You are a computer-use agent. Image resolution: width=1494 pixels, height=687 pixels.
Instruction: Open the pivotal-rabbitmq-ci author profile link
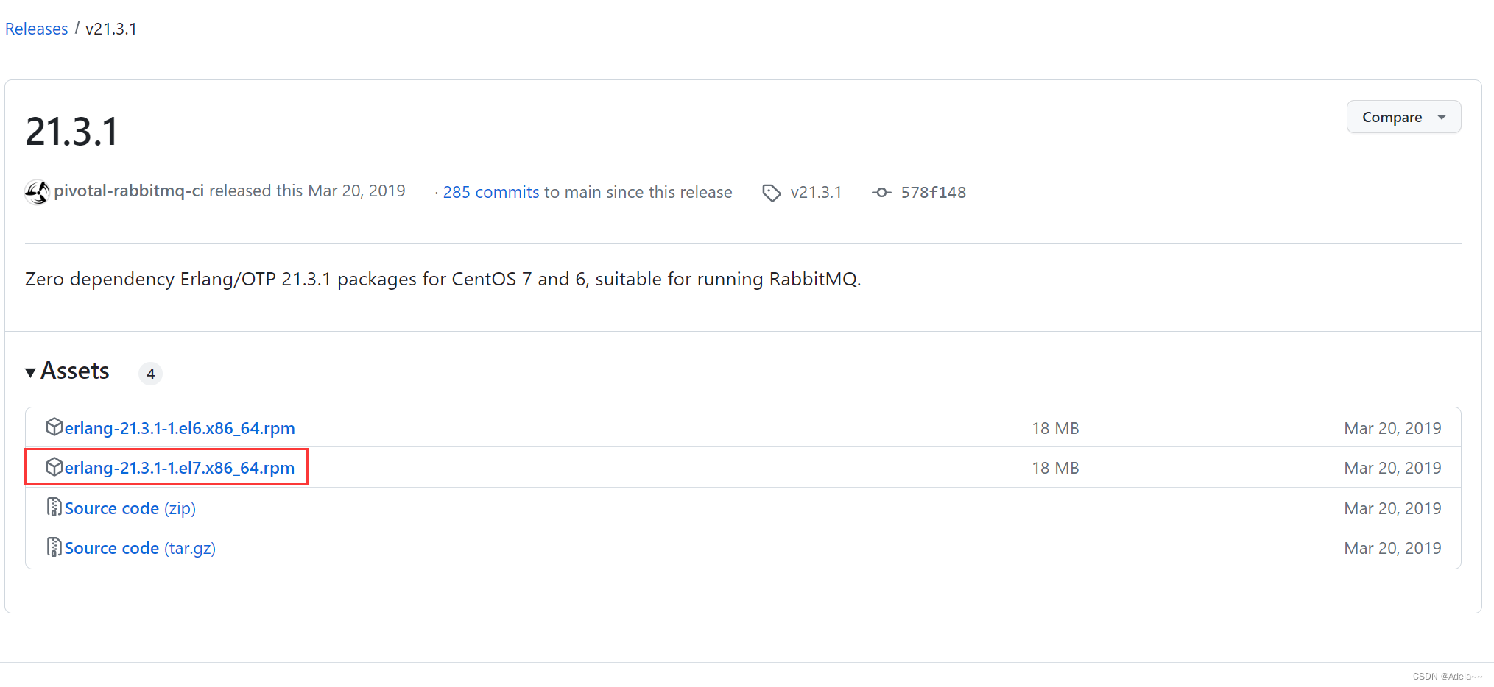pos(129,191)
